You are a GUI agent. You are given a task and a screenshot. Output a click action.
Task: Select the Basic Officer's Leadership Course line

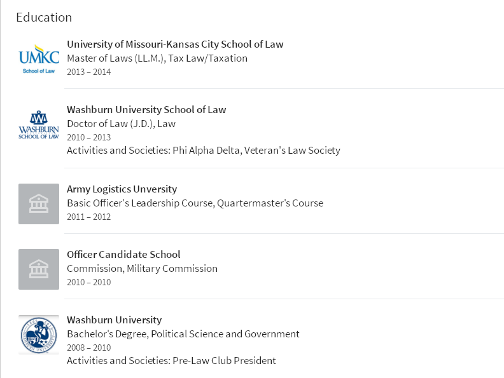195,203
